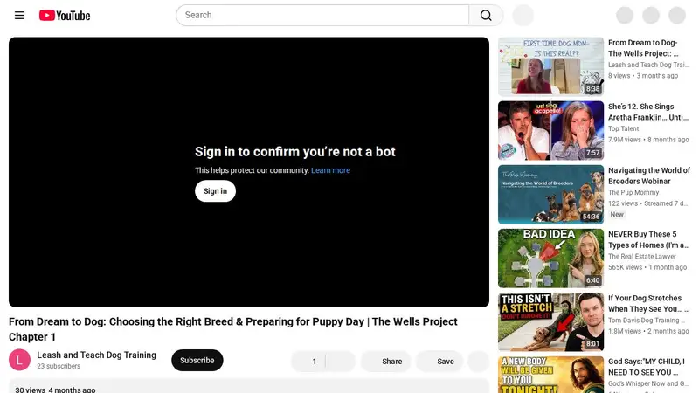Click The Pup Mommy channel name
The height and width of the screenshot is (393, 699).
pyautogui.click(x=633, y=192)
